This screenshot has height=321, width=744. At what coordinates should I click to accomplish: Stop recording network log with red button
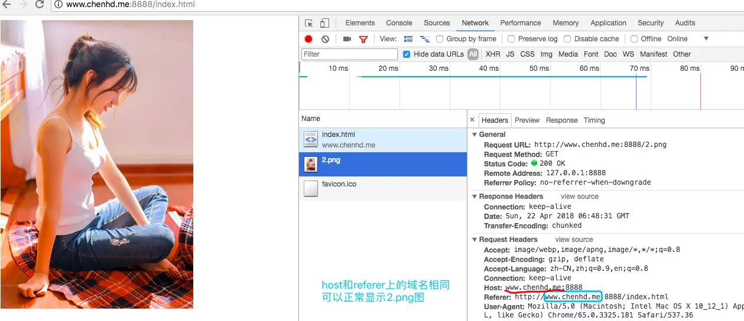tap(308, 39)
